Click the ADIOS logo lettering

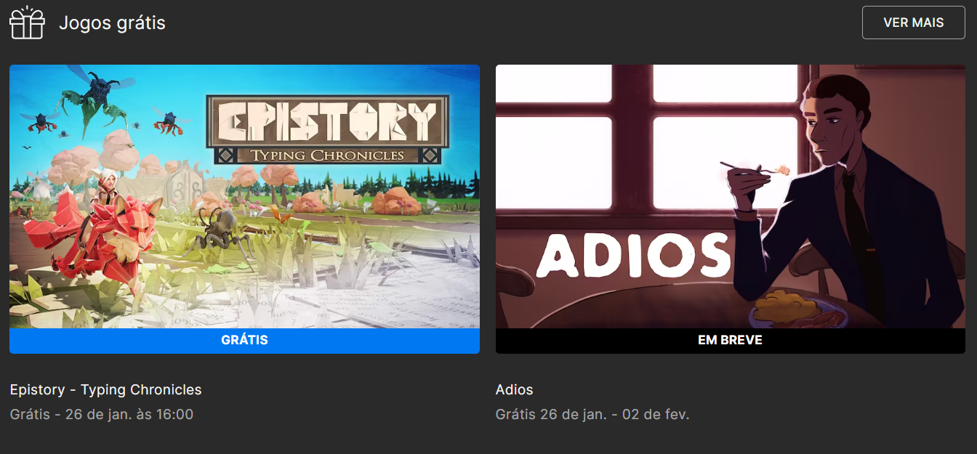tap(634, 255)
